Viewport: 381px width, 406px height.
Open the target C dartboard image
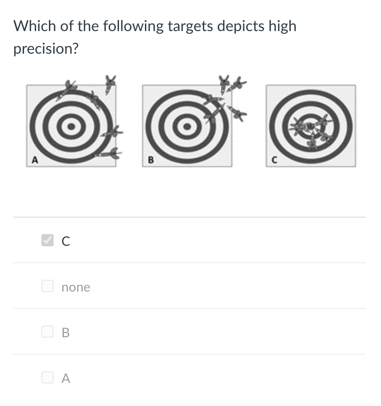coord(311,126)
